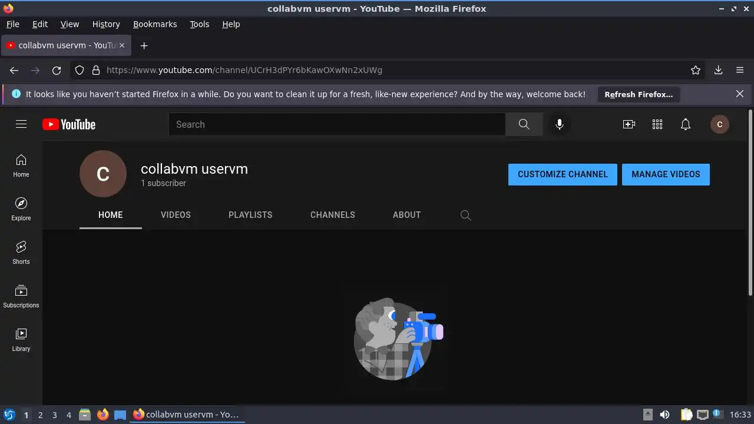Screen dimensions: 754x424
Task: Switch to the PLAYLISTS tab
Action: click(x=250, y=215)
